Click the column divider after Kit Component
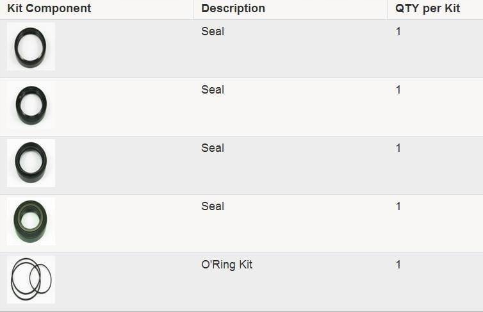Viewport: 483px width, 312px height. click(x=193, y=10)
